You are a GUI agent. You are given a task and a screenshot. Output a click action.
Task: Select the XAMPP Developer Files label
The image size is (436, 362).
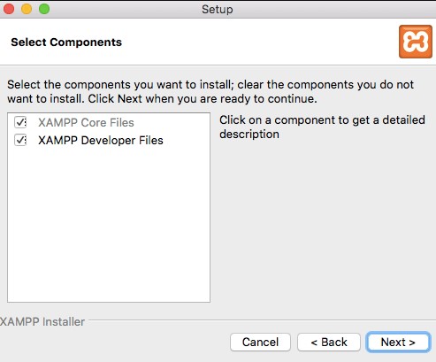[x=101, y=140]
